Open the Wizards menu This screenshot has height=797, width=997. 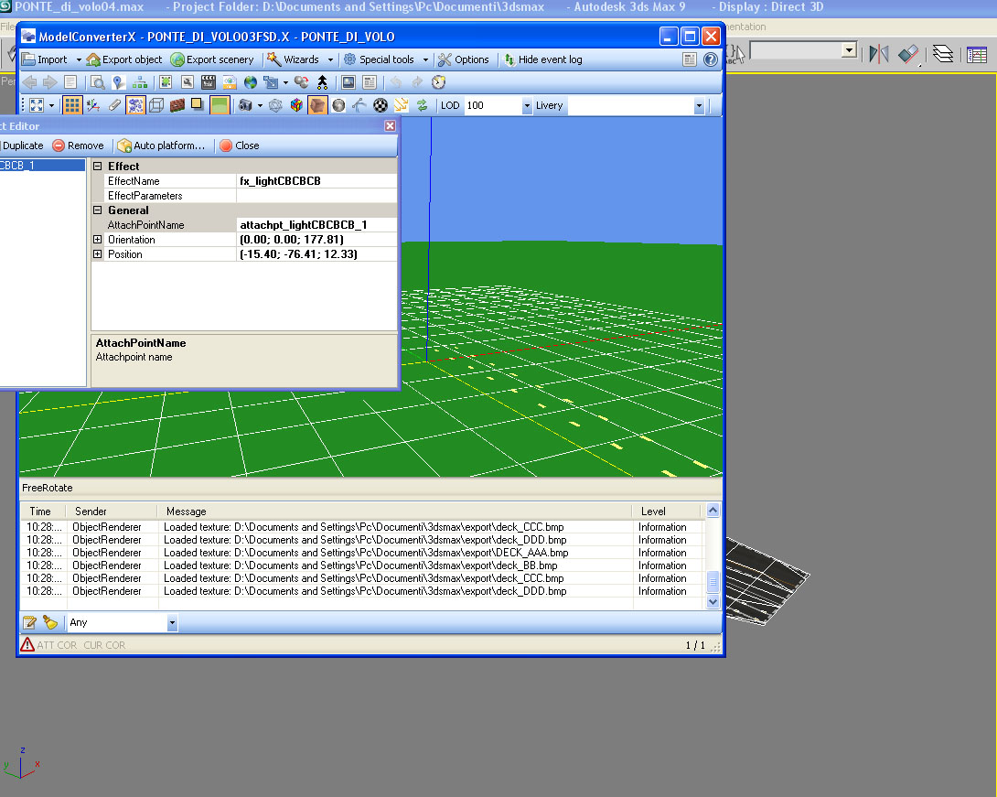(300, 59)
